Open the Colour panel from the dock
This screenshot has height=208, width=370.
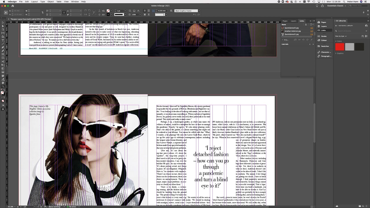click(323, 40)
